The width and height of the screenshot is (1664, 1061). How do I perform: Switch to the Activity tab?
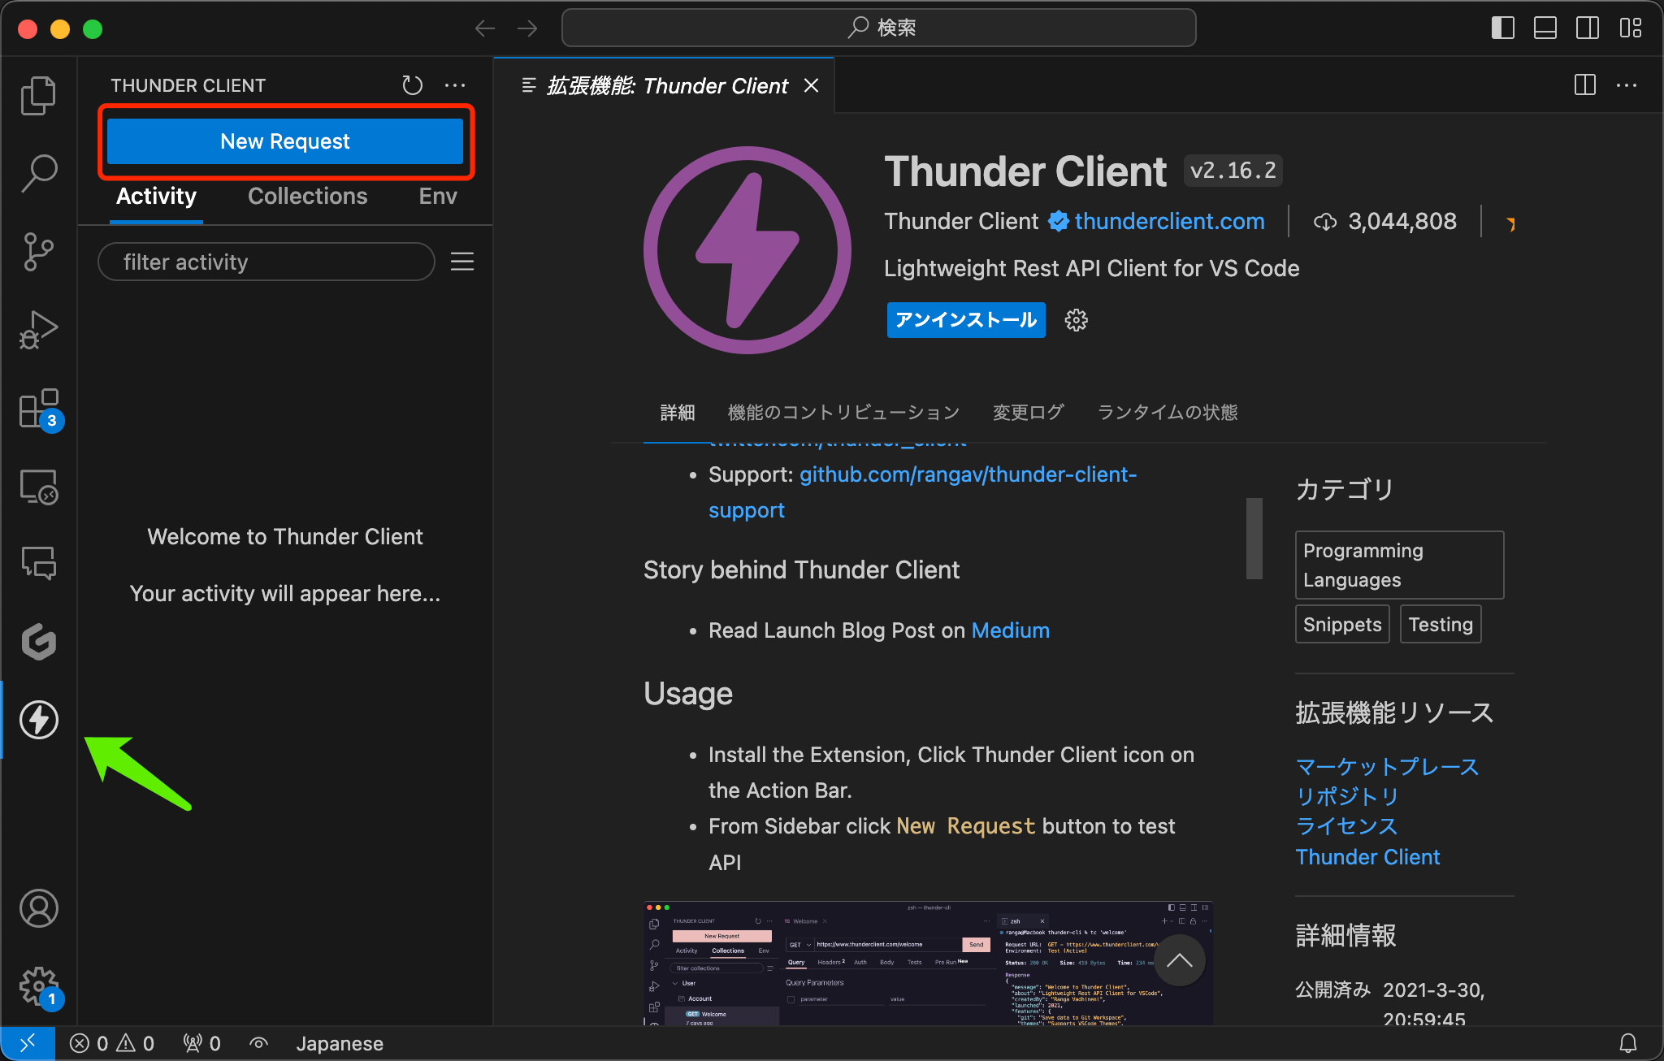point(156,197)
